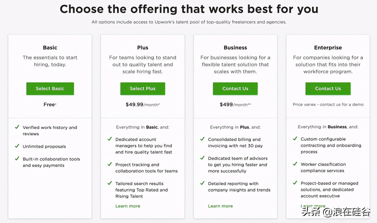Image resolution: width=377 pixels, height=223 pixels.
Task: Click the checkmark beside Tailored search results
Action: [109, 183]
